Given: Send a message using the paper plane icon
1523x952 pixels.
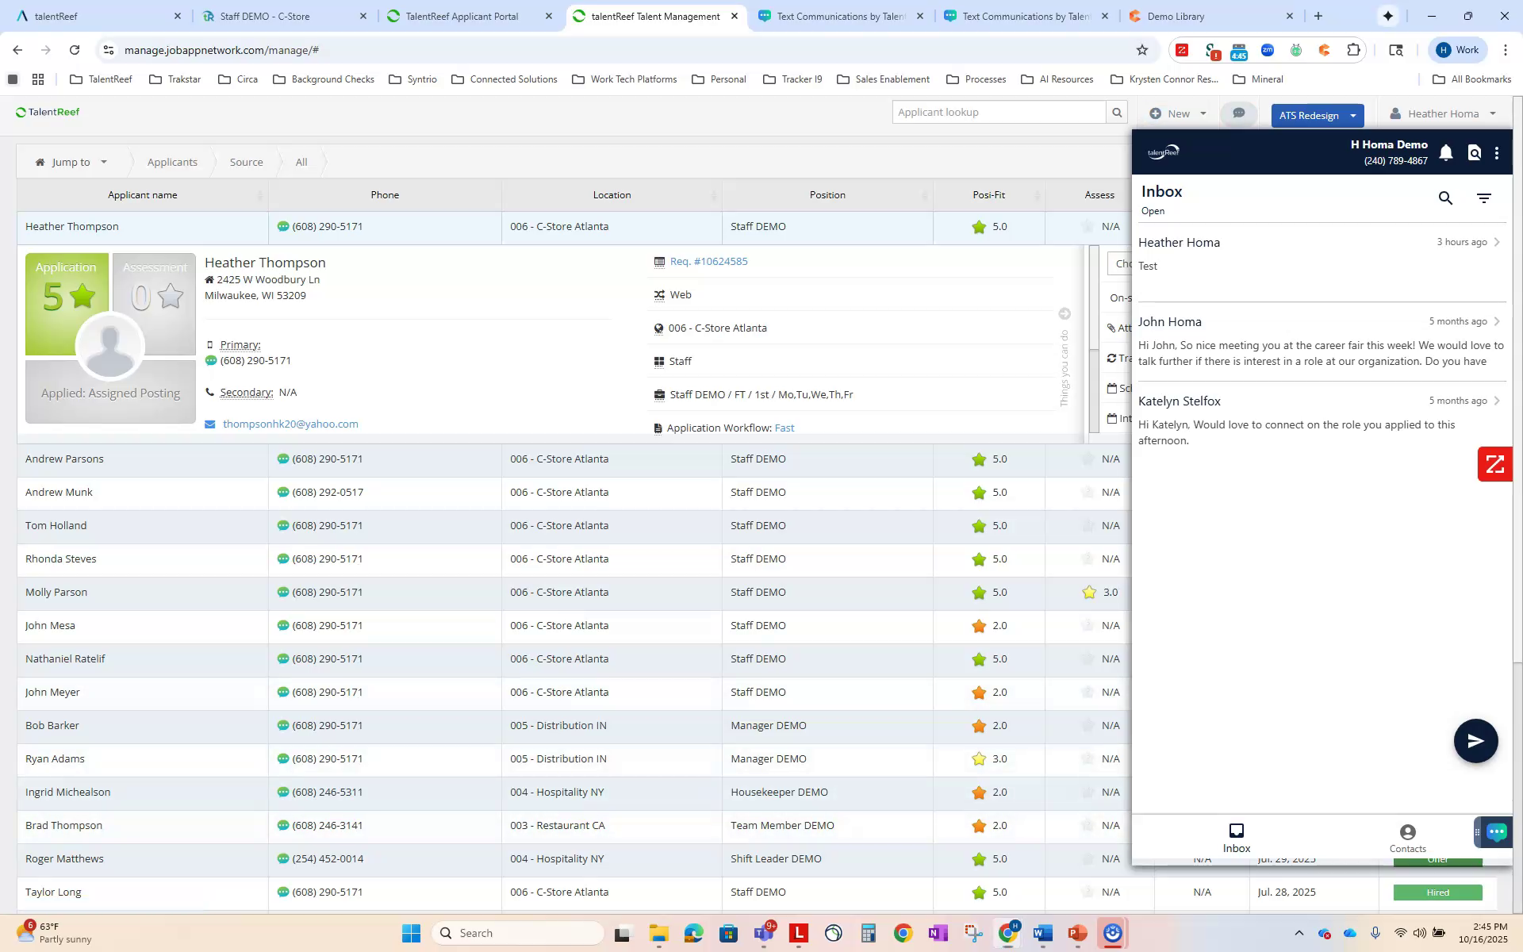Looking at the screenshot, I should point(1475,740).
